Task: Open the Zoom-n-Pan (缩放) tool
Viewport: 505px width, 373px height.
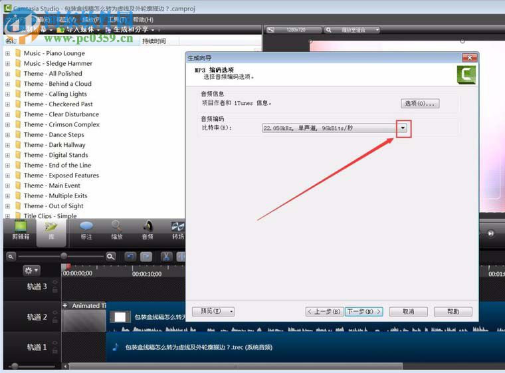Action: (x=116, y=231)
